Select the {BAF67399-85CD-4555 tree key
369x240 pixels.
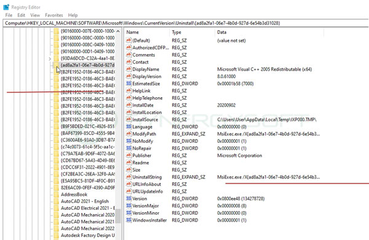[87, 133]
